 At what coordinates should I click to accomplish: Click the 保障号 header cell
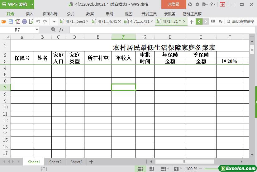(x=22, y=58)
